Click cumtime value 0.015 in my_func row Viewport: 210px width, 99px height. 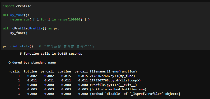[x=66, y=76]
